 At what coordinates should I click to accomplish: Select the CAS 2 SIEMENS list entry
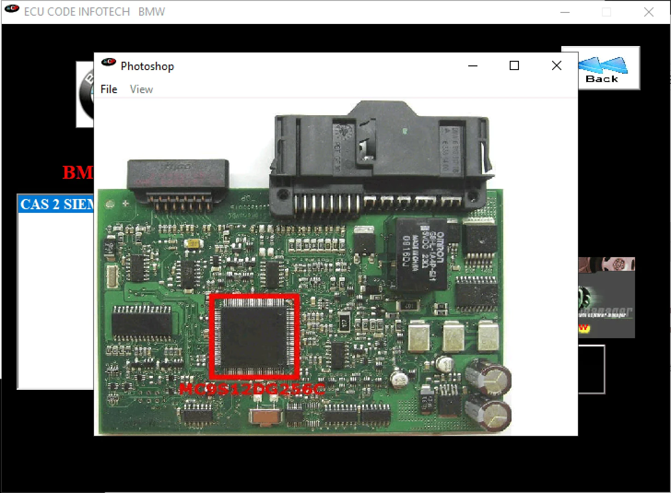tap(56, 204)
